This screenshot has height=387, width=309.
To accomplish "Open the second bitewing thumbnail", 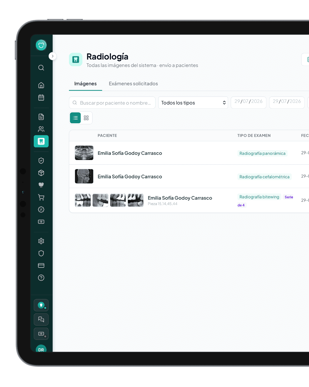I will click(100, 200).
